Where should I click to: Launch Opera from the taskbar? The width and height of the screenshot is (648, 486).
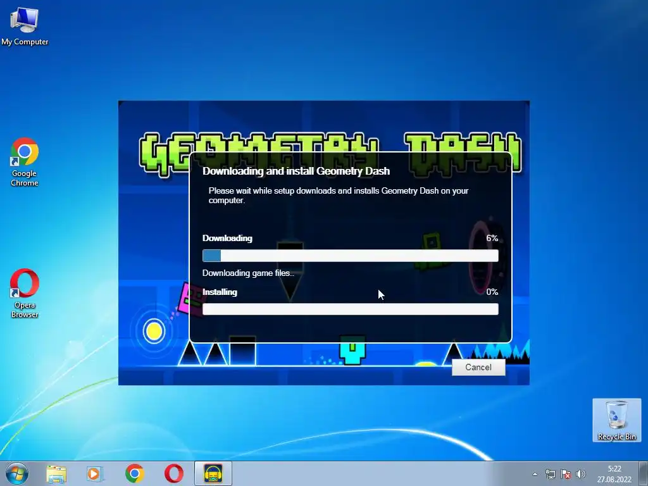[174, 473]
